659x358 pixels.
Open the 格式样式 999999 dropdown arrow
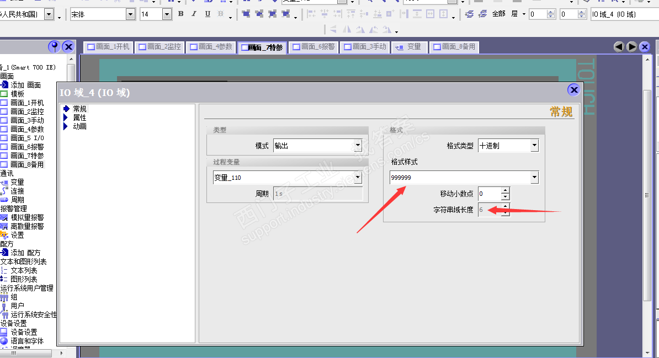coord(534,177)
